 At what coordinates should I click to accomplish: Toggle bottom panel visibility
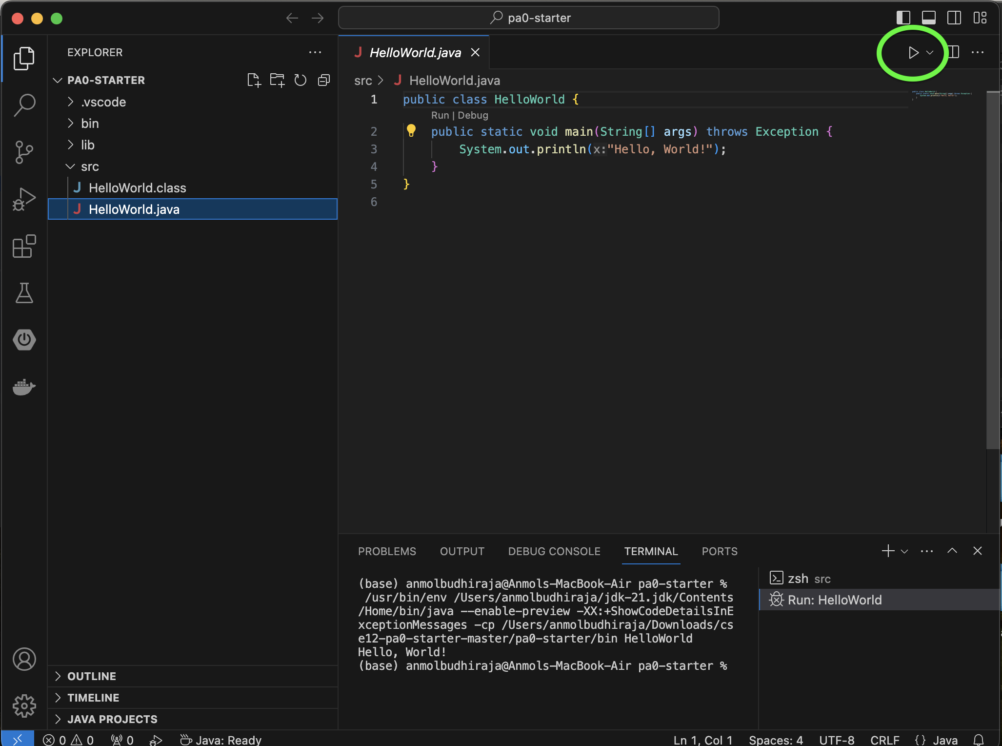coord(929,18)
